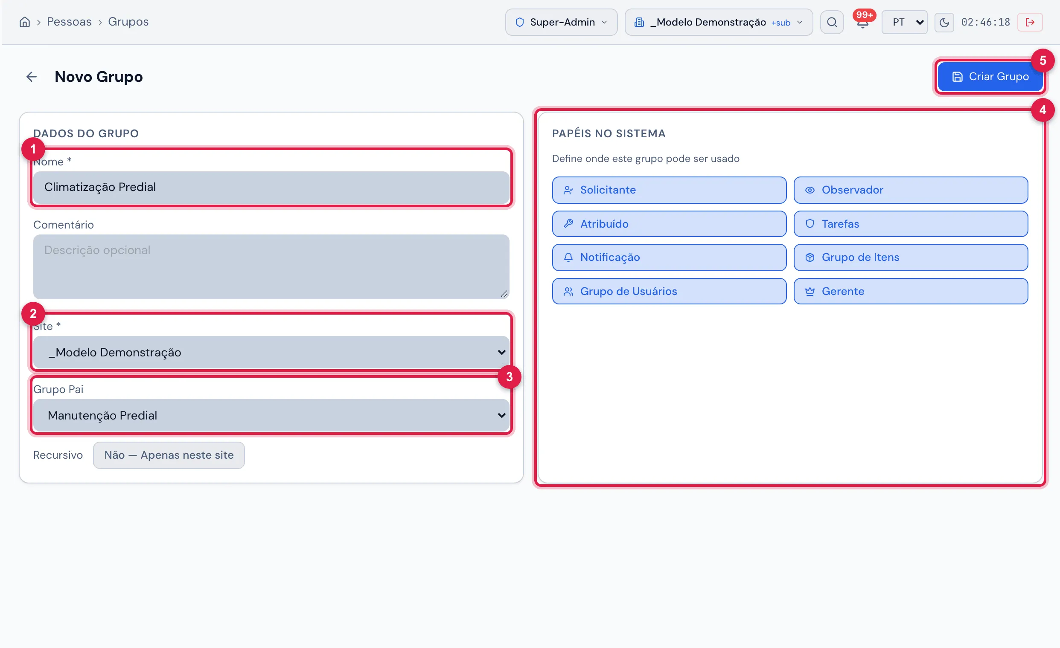Image resolution: width=1060 pixels, height=648 pixels.
Task: Open the search magnifier icon
Action: point(832,22)
